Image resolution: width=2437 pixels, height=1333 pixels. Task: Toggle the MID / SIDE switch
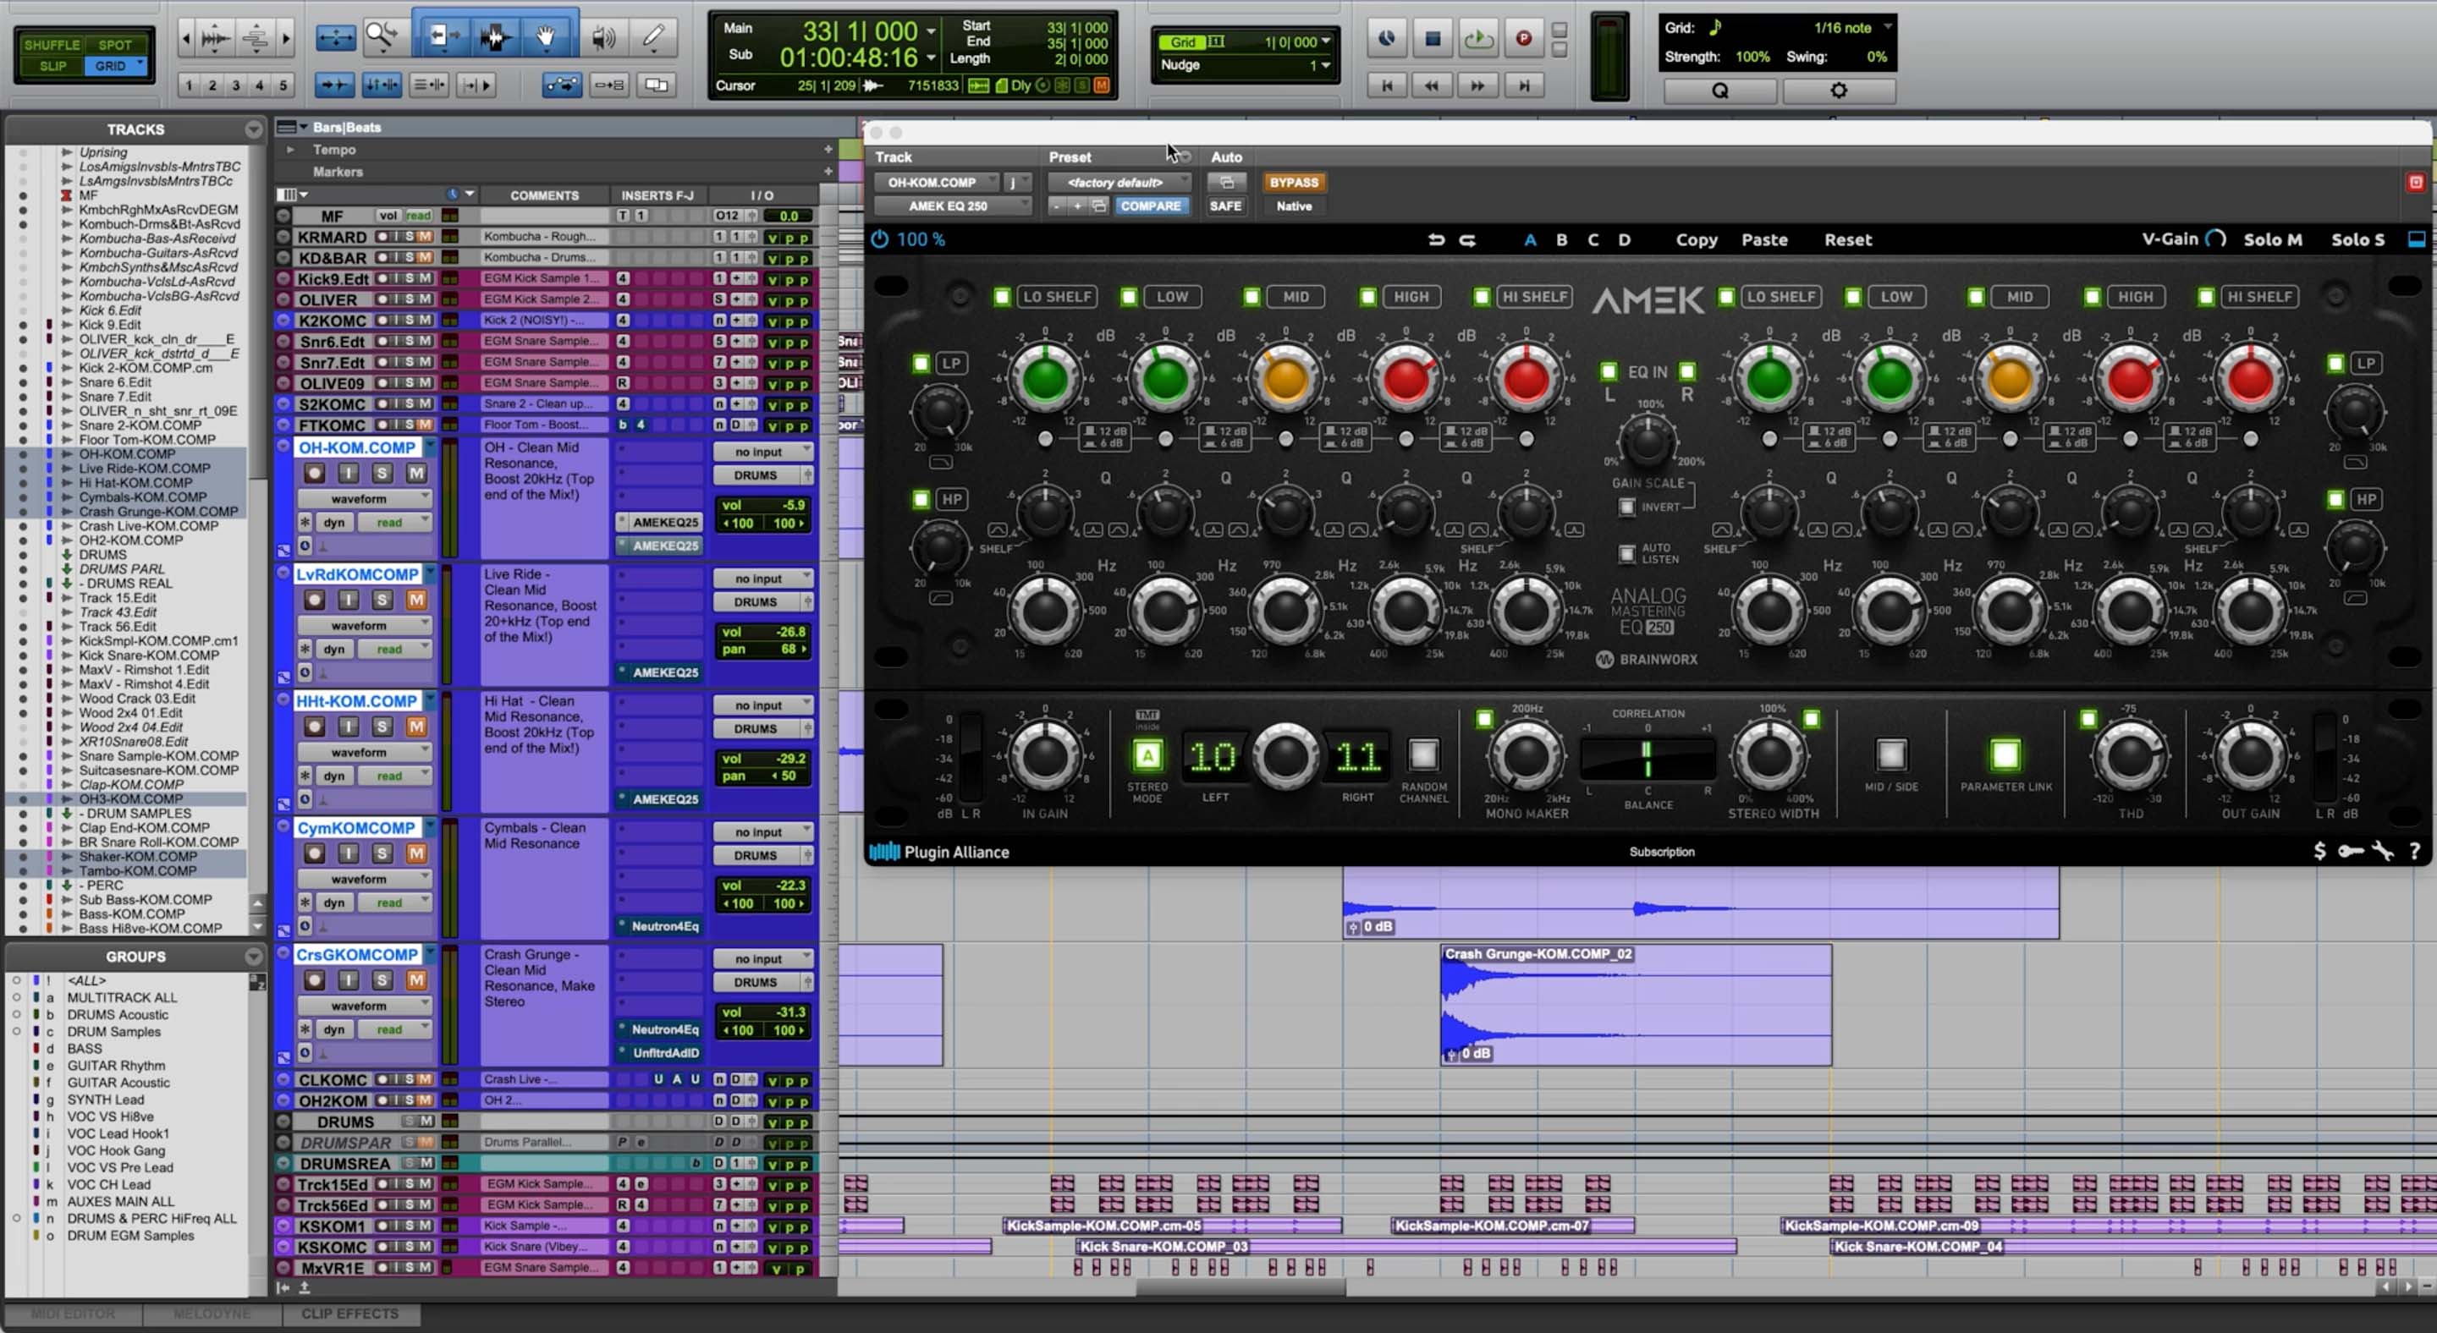coord(1891,754)
